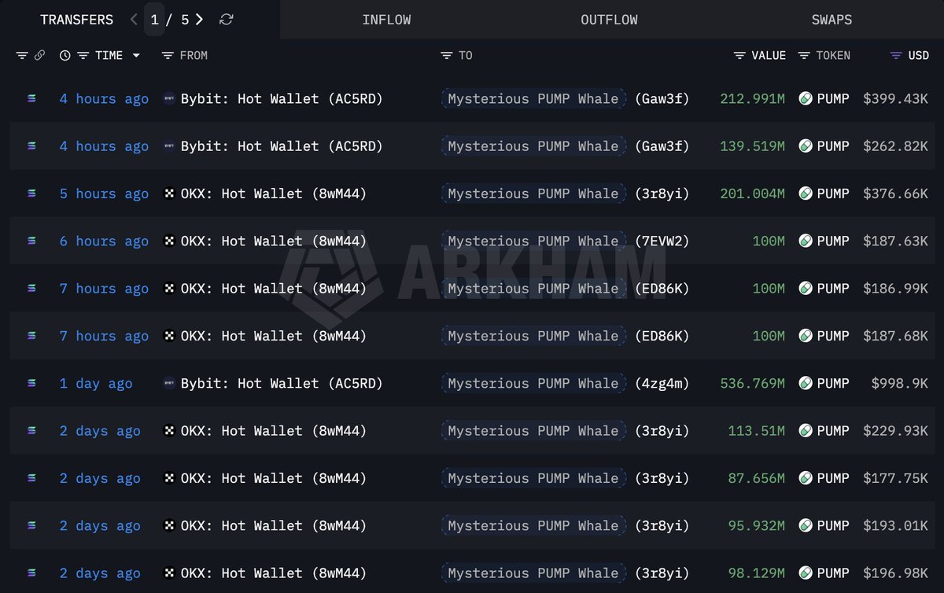Click the link icon in the header row
The height and width of the screenshot is (593, 944).
pos(39,56)
